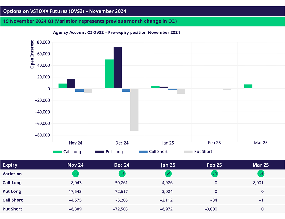Select the Mar 25 Call Long bar

click(x=248, y=86)
